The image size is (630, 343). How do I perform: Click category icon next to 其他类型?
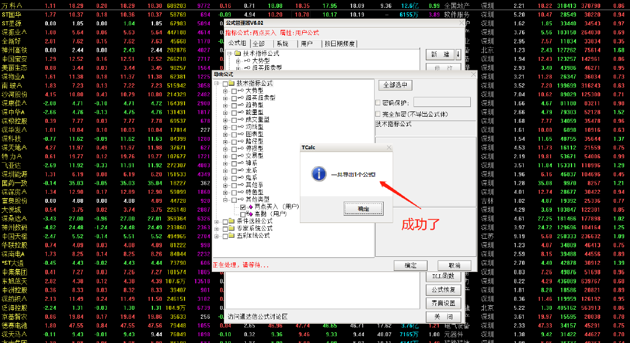tap(241, 199)
